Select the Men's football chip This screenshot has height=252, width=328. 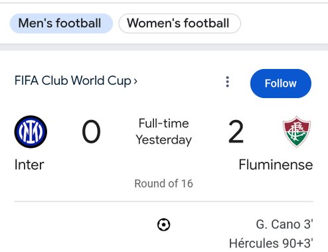coord(61,23)
